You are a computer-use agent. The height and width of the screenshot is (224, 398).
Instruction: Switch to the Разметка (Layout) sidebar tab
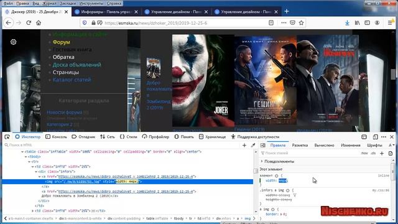coord(300,145)
